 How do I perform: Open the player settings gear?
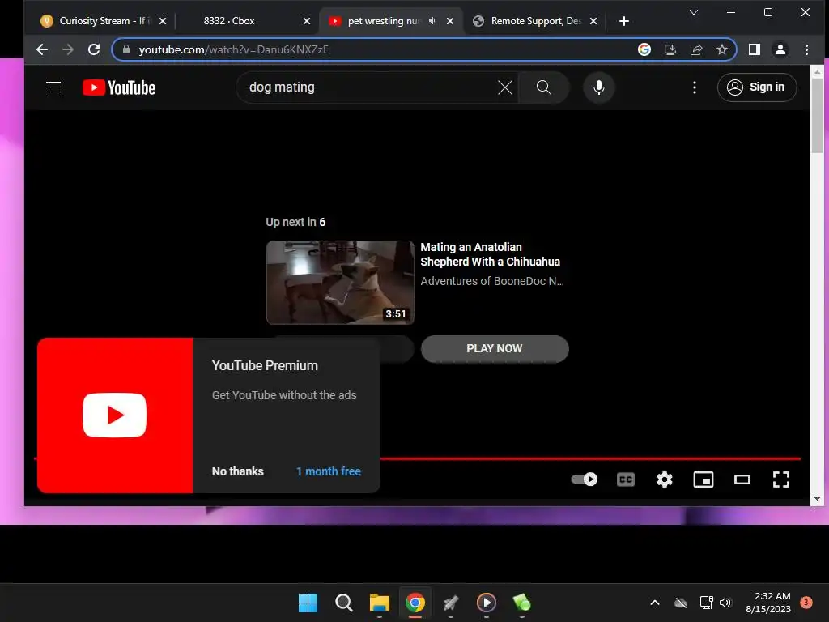(664, 479)
